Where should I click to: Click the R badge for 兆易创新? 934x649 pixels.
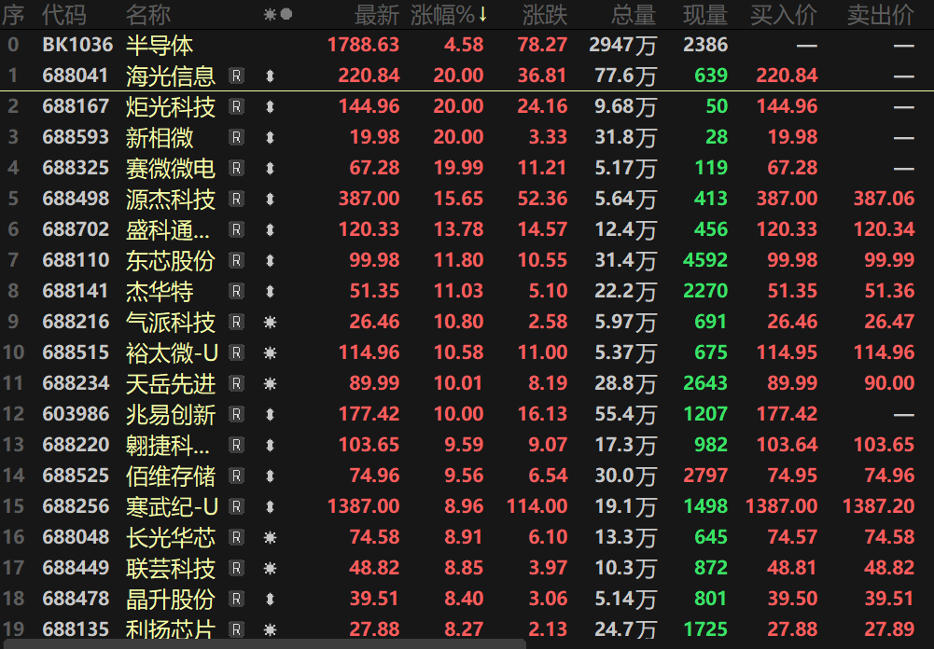pyautogui.click(x=236, y=414)
